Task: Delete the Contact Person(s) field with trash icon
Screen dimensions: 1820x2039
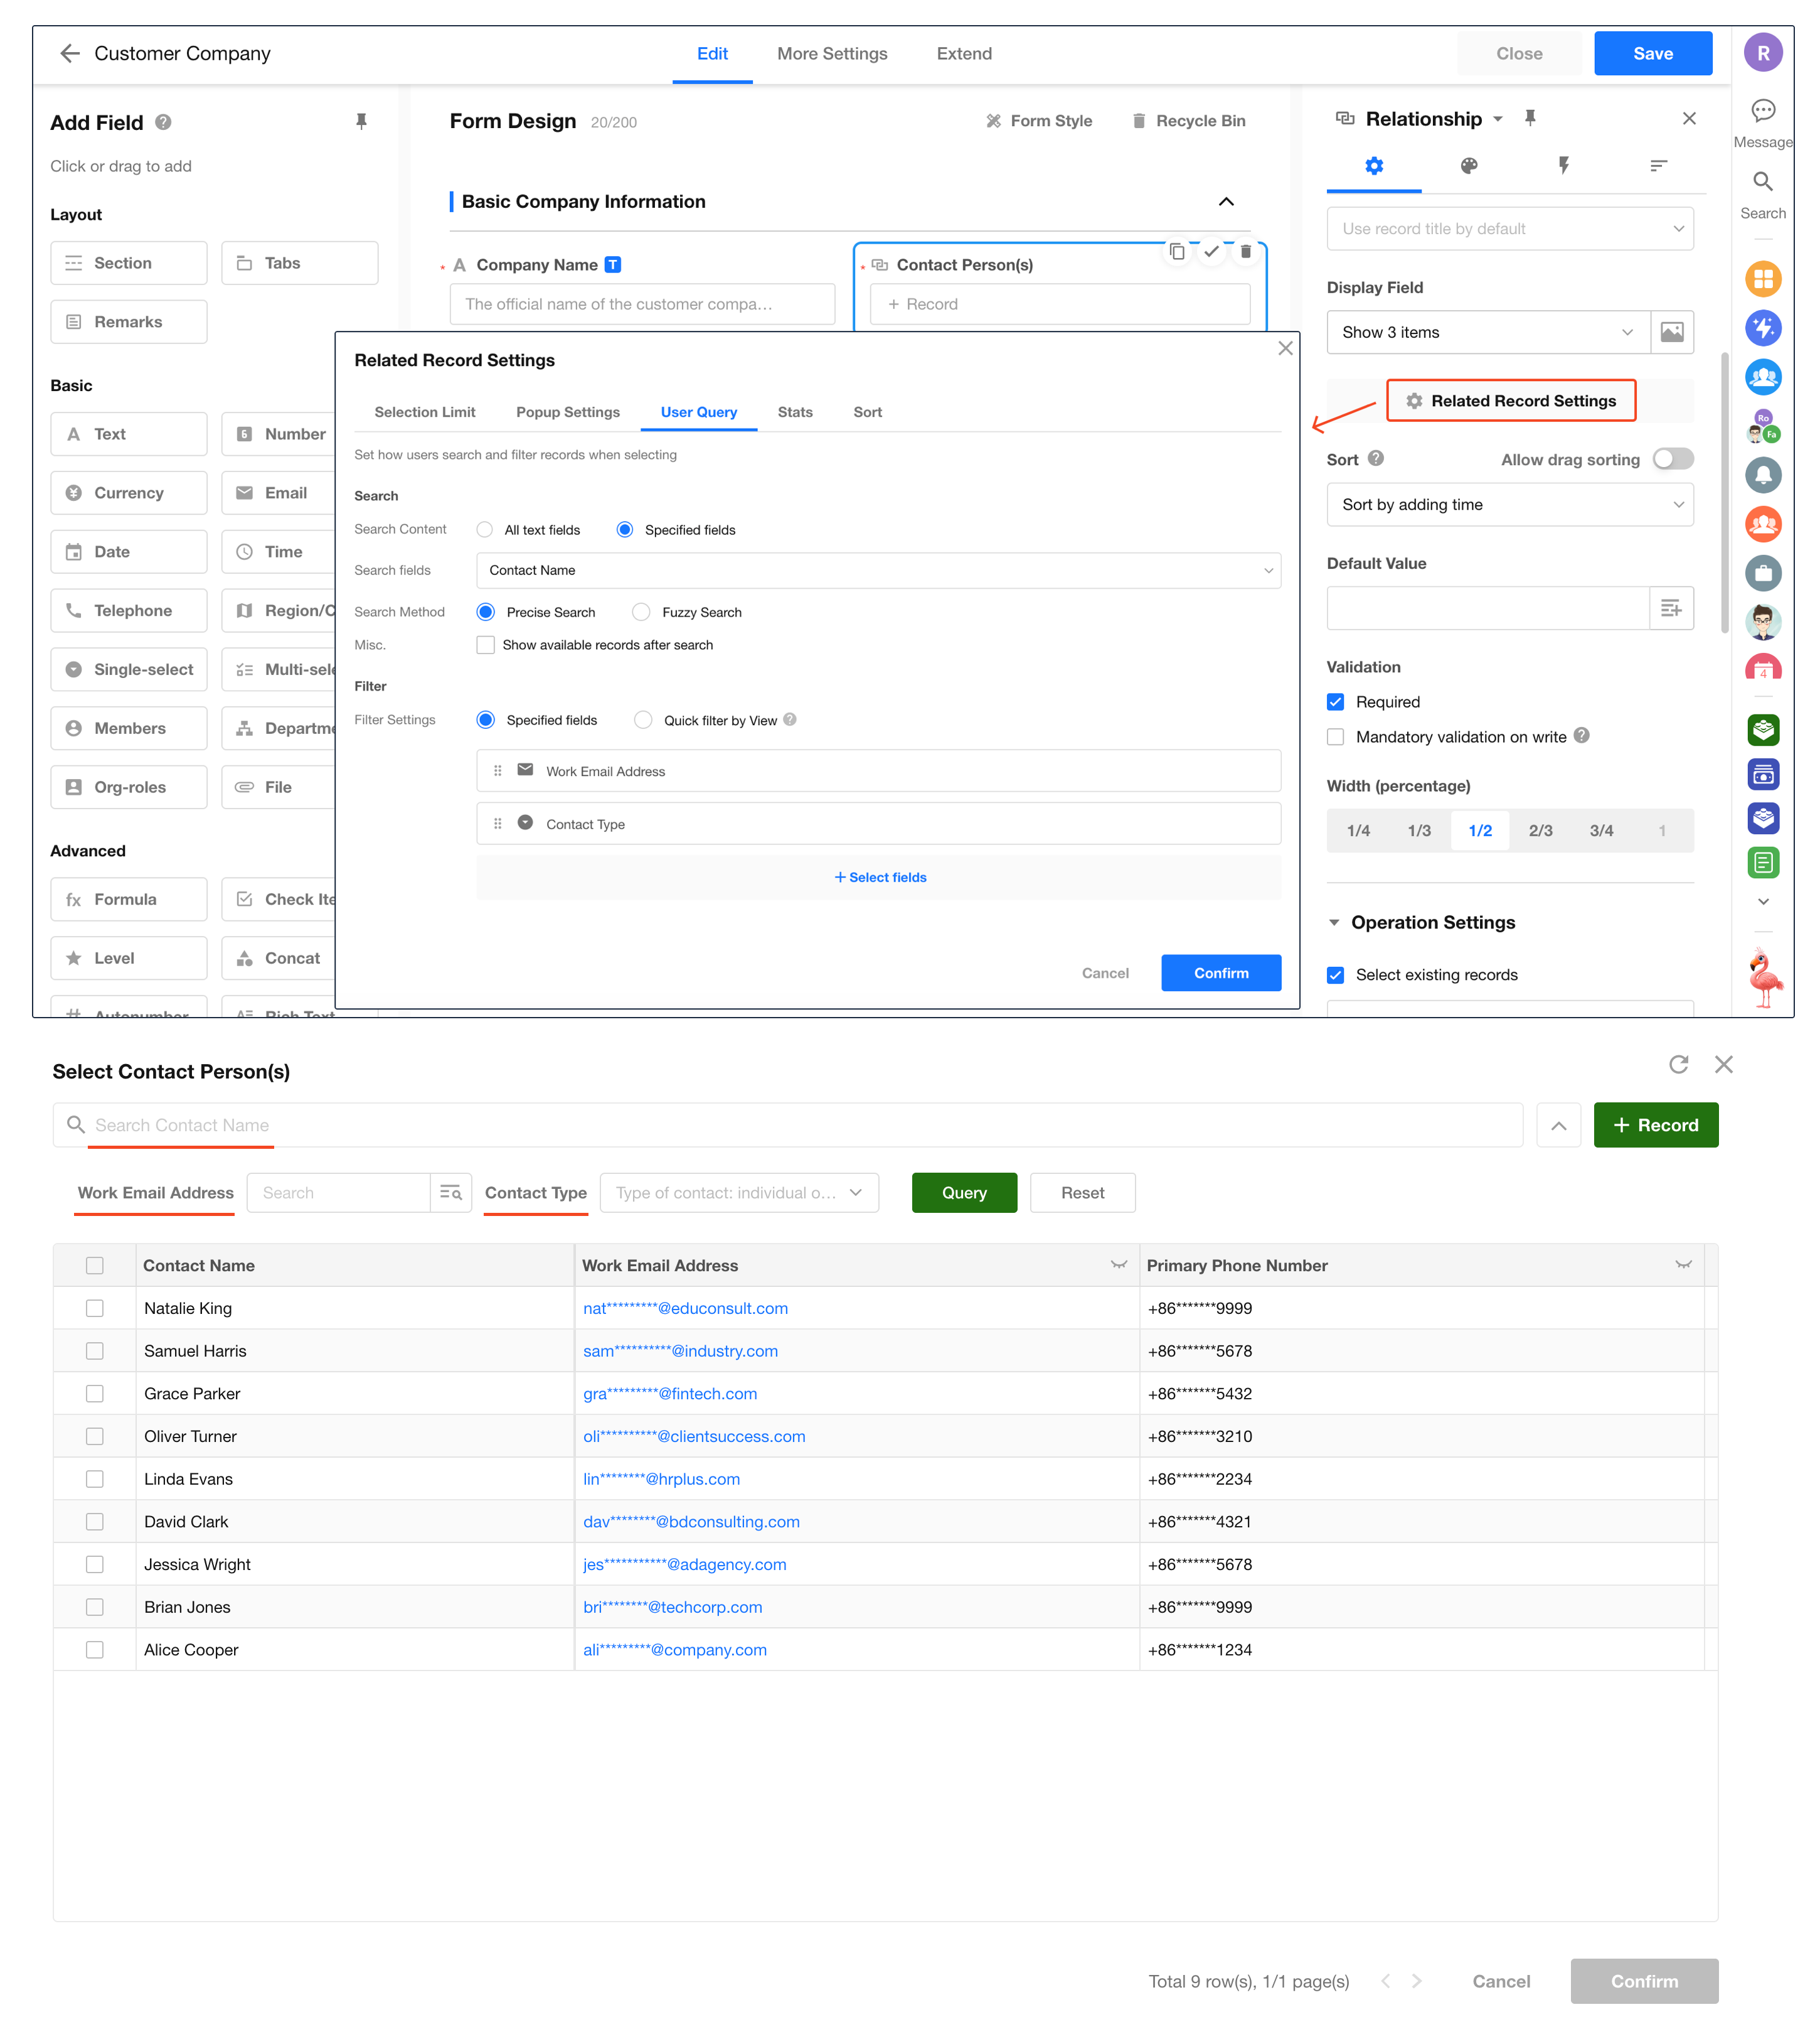Action: (1245, 252)
